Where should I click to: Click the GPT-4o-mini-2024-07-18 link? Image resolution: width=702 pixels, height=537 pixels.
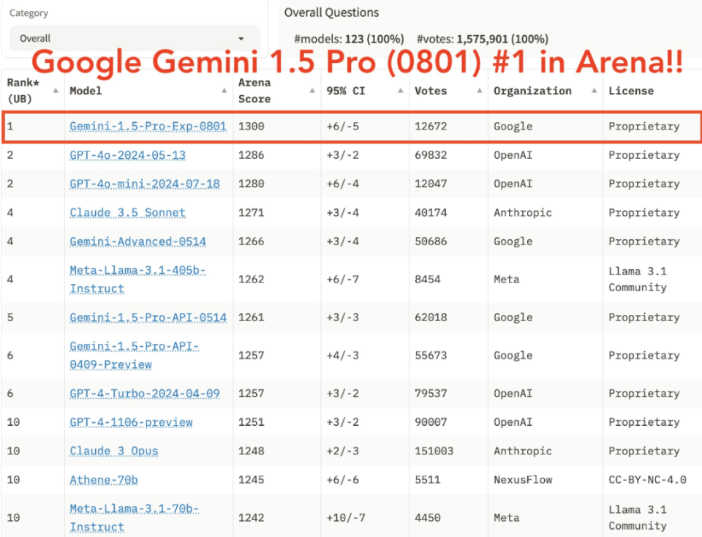[x=144, y=184]
